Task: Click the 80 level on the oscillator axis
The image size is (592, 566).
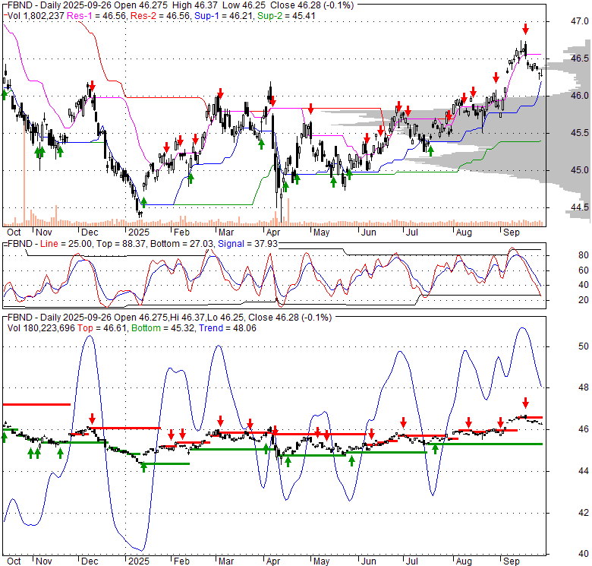Action: pos(584,255)
